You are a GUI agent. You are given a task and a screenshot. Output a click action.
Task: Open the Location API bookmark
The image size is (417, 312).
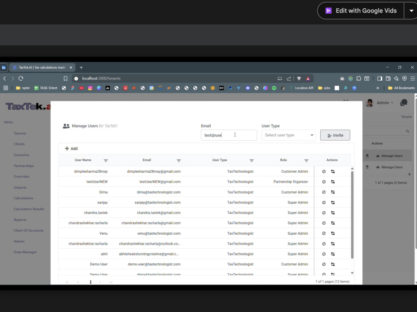301,88
